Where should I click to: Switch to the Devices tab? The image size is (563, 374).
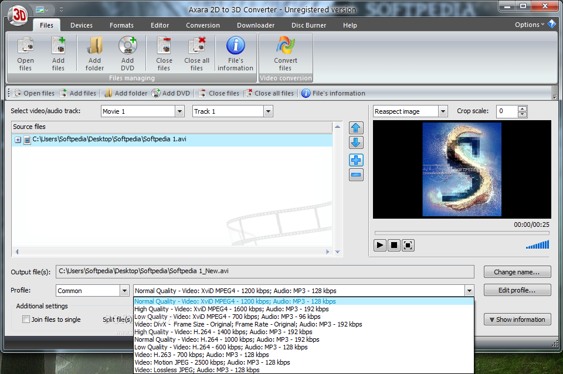coord(82,25)
